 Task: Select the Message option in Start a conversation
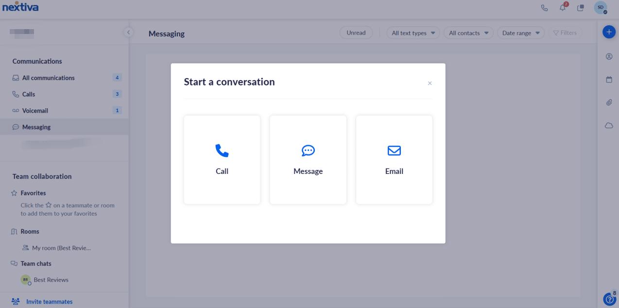[308, 159]
